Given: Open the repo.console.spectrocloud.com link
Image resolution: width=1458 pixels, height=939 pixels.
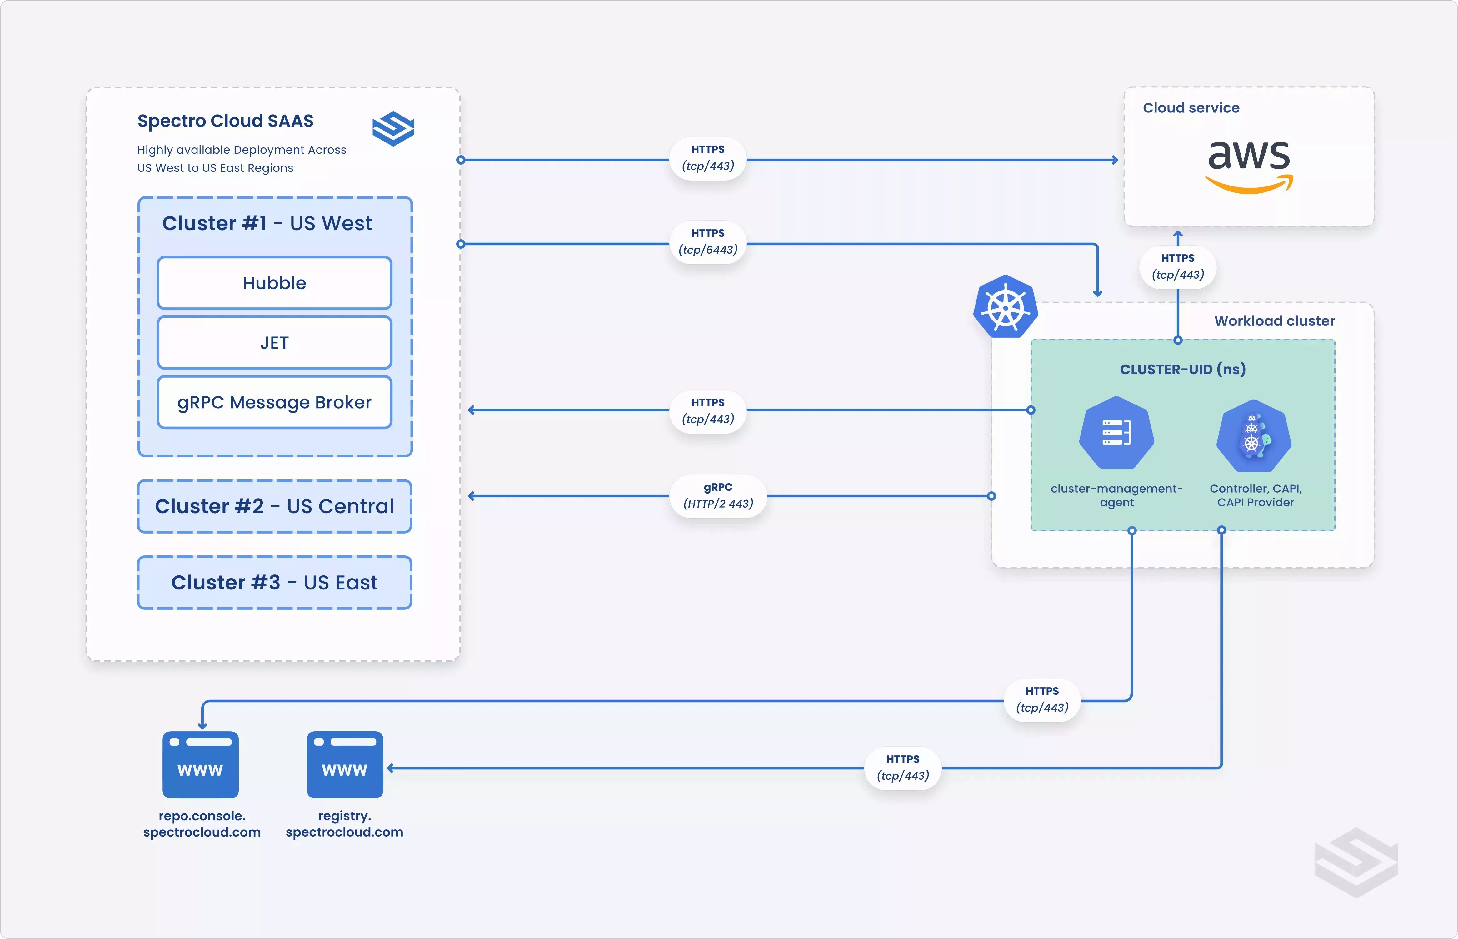Looking at the screenshot, I should click(x=202, y=823).
